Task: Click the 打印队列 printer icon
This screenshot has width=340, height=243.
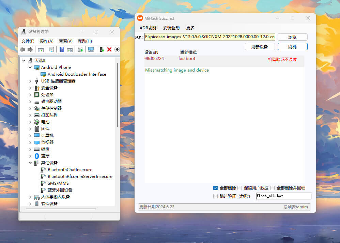Action: click(37, 115)
